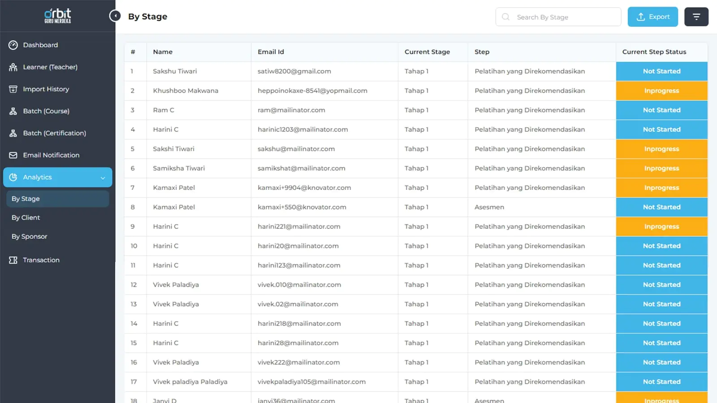Click email heppoinokaxe-8541@yopmail.com
Screen dimensions: 717x403
pyautogui.click(x=312, y=91)
